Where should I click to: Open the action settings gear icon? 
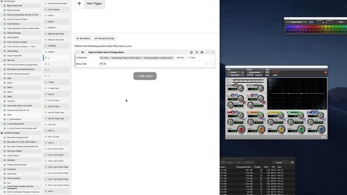(x=197, y=53)
